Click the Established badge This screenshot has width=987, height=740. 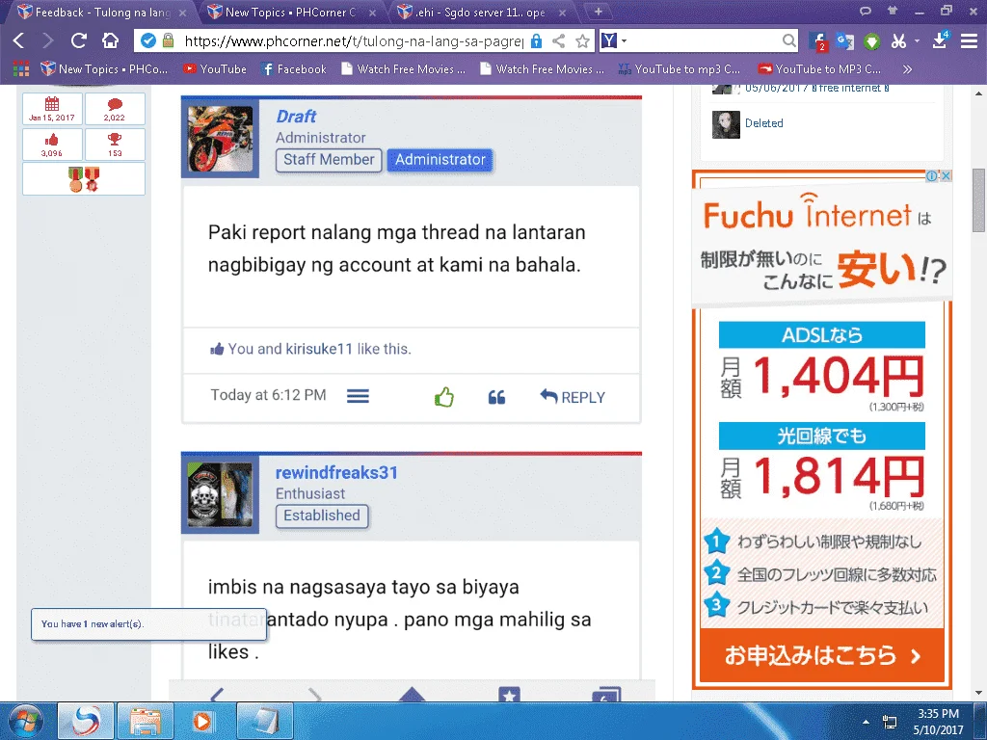pyautogui.click(x=322, y=516)
